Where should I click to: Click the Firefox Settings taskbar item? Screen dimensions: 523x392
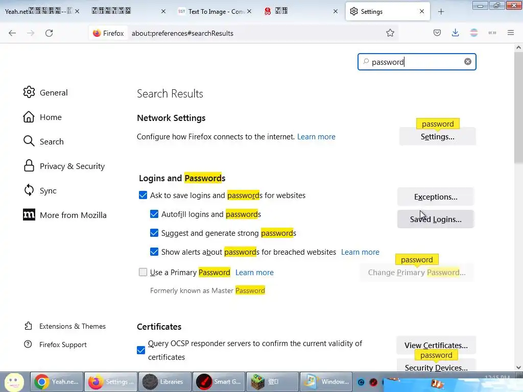[111, 382]
